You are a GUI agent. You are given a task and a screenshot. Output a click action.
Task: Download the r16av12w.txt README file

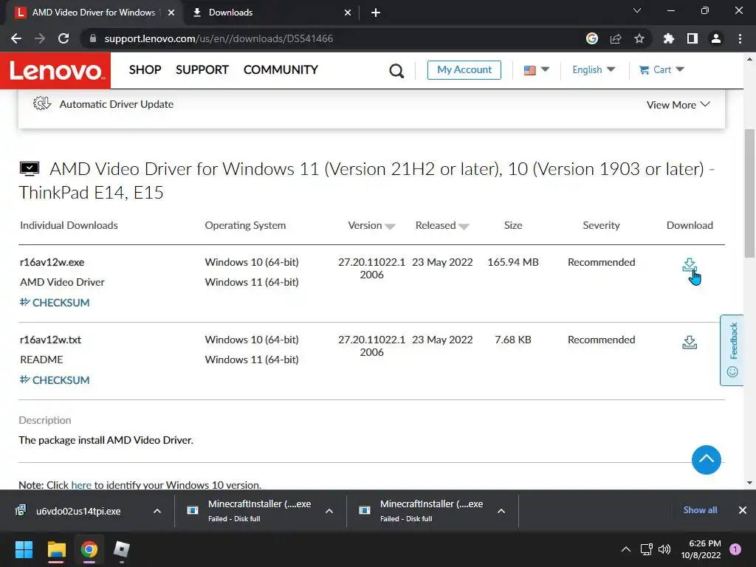pos(690,343)
